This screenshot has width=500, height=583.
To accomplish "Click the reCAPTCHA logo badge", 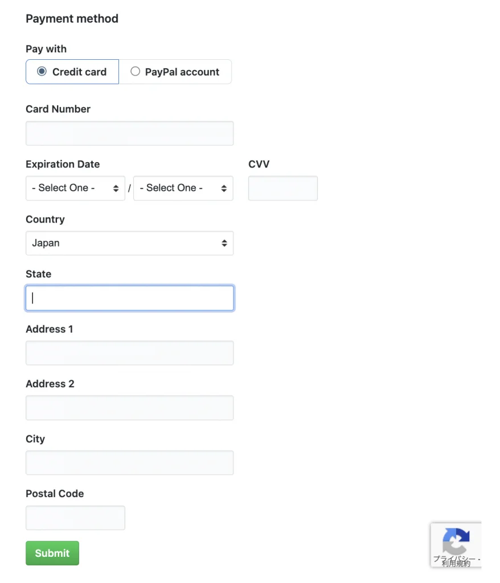I will pos(456,540).
